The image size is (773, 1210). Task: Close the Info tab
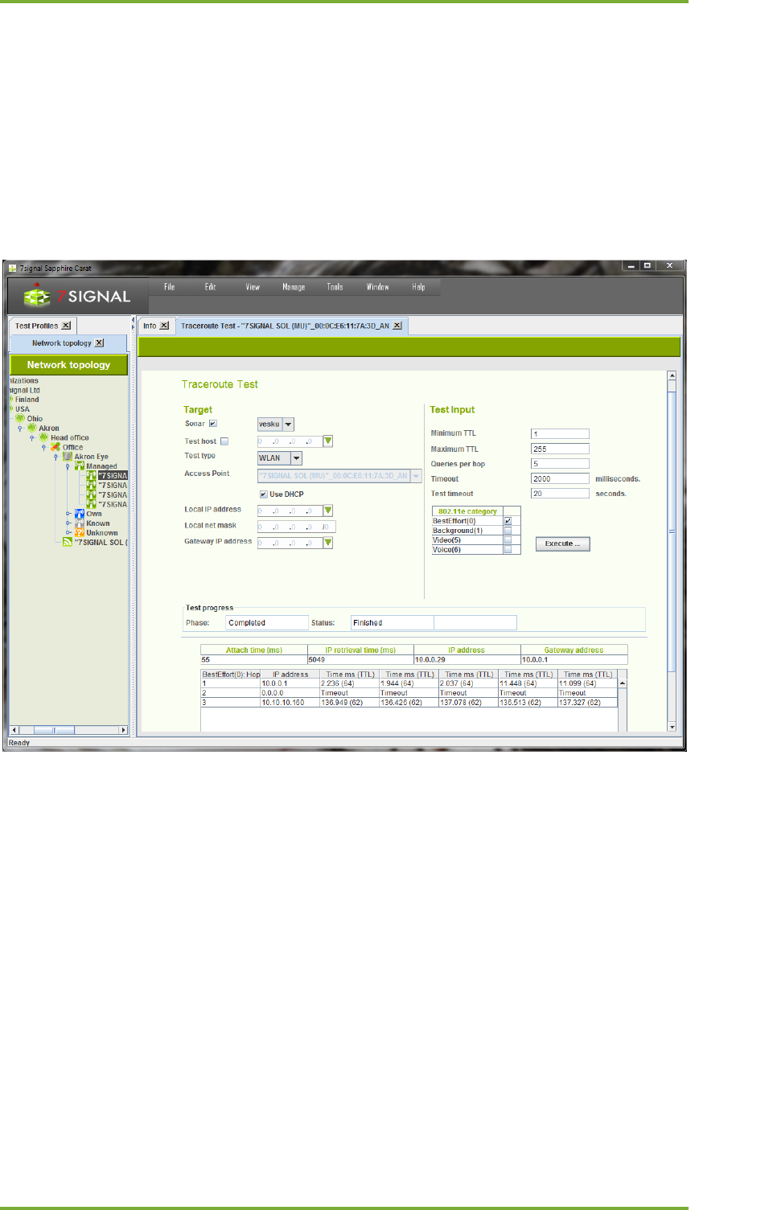click(x=164, y=326)
